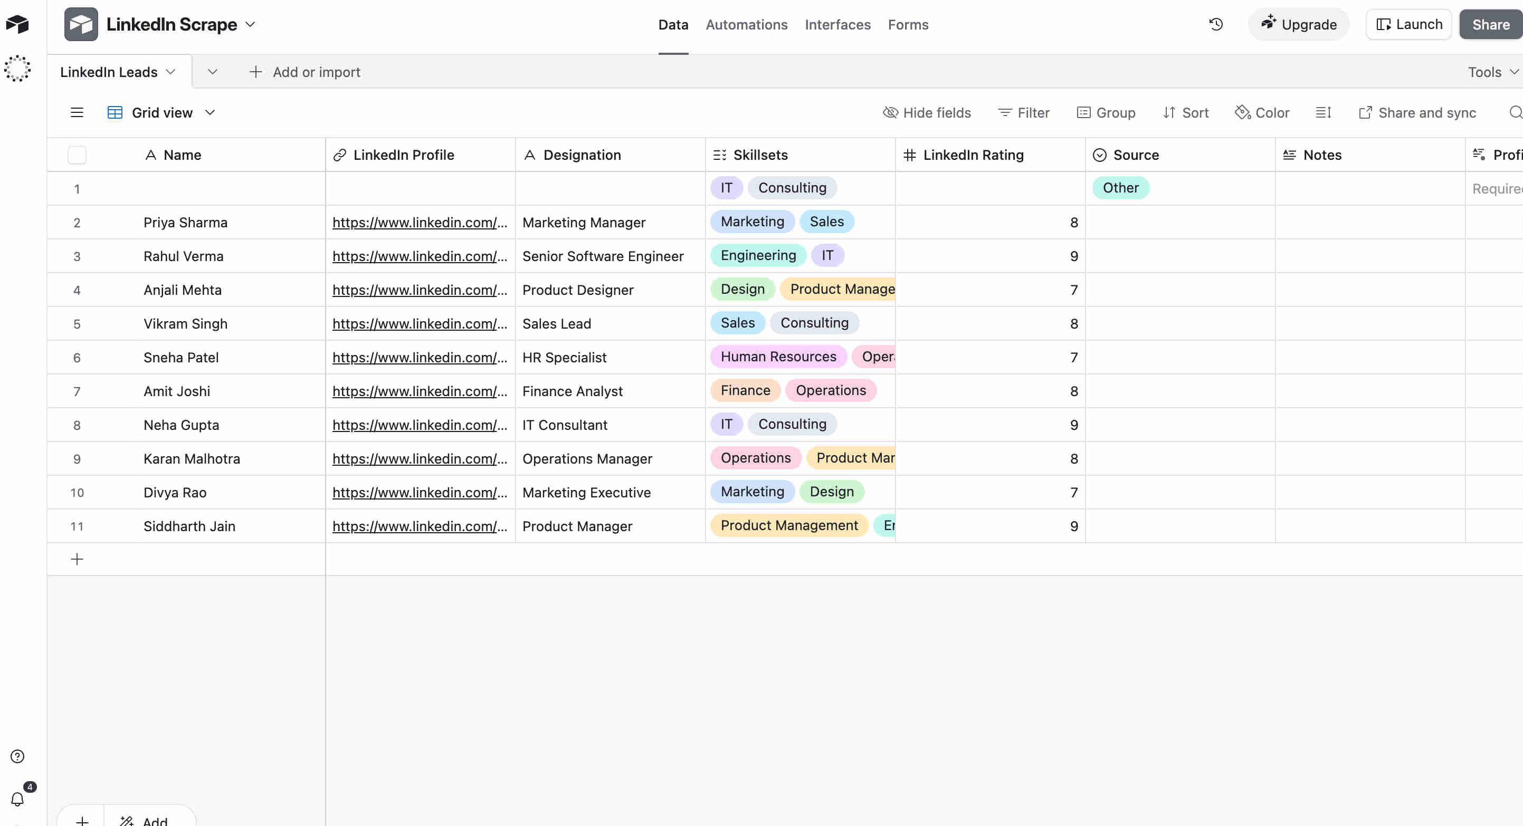Open Rahul Verma's LinkedIn profile link
The width and height of the screenshot is (1523, 826).
(x=420, y=256)
